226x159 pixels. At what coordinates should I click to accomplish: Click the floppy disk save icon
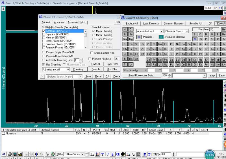pos(15,154)
